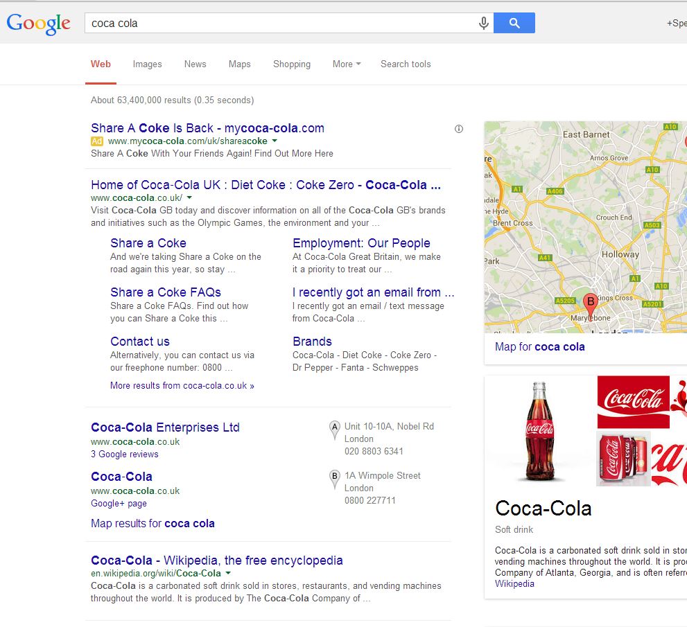Click the Google logo
This screenshot has height=627, width=687.
(x=39, y=24)
